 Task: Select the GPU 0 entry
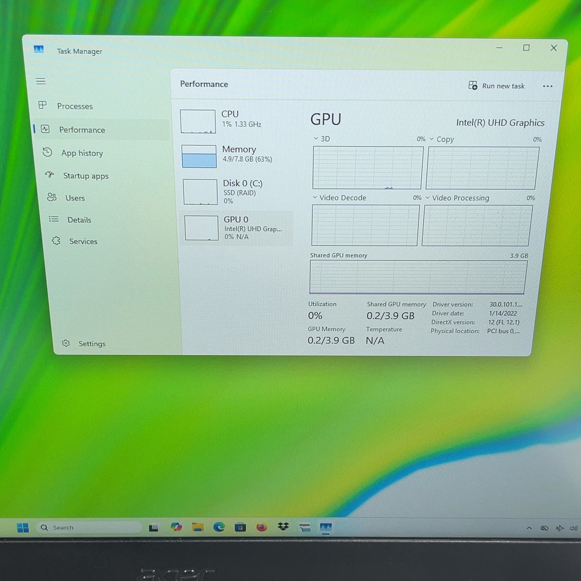pyautogui.click(x=237, y=228)
